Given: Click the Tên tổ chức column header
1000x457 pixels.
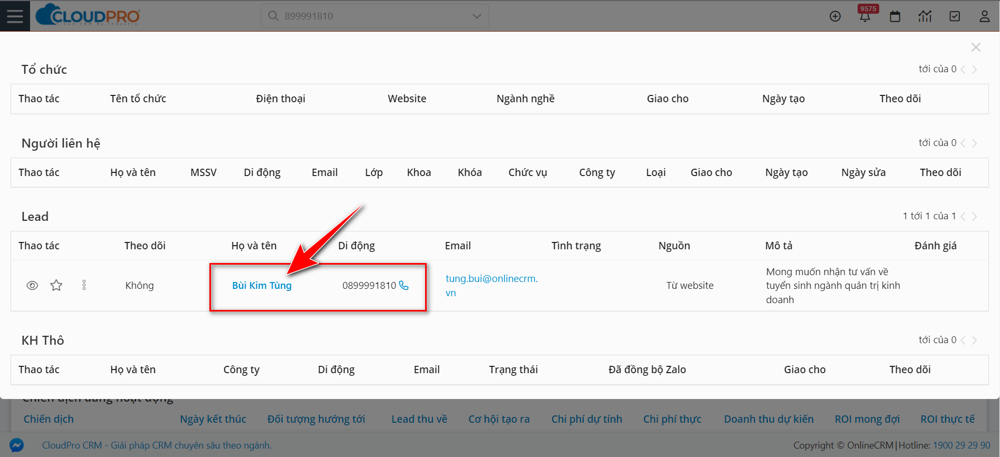Looking at the screenshot, I should click(138, 99).
